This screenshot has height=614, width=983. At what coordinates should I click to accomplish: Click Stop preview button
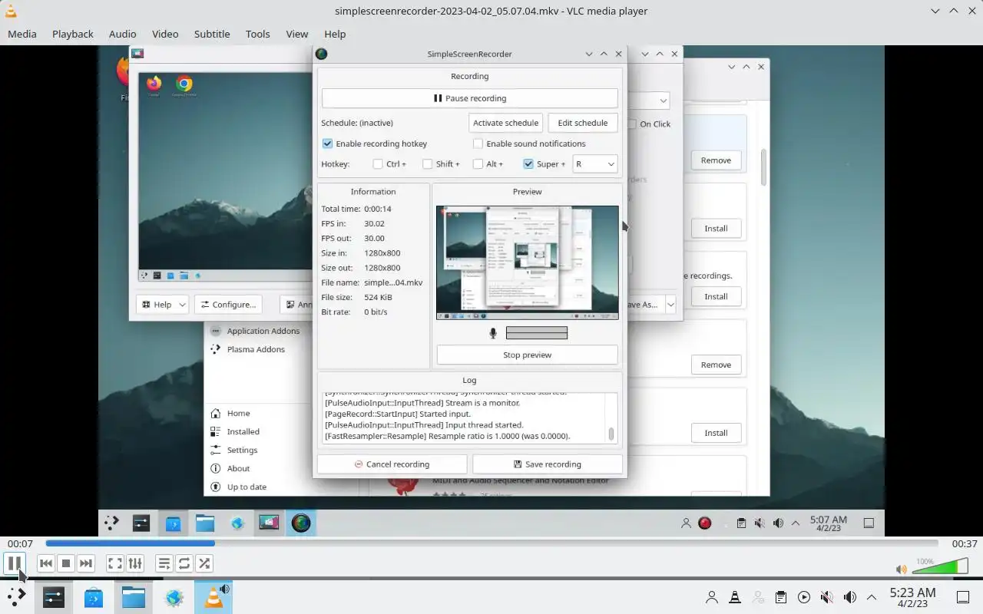527,355
